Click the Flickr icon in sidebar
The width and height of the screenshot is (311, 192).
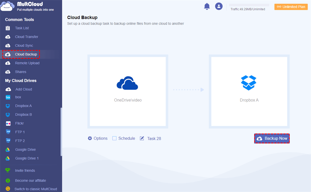(x=8, y=123)
